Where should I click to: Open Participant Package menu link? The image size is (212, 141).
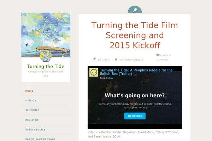click(x=40, y=139)
